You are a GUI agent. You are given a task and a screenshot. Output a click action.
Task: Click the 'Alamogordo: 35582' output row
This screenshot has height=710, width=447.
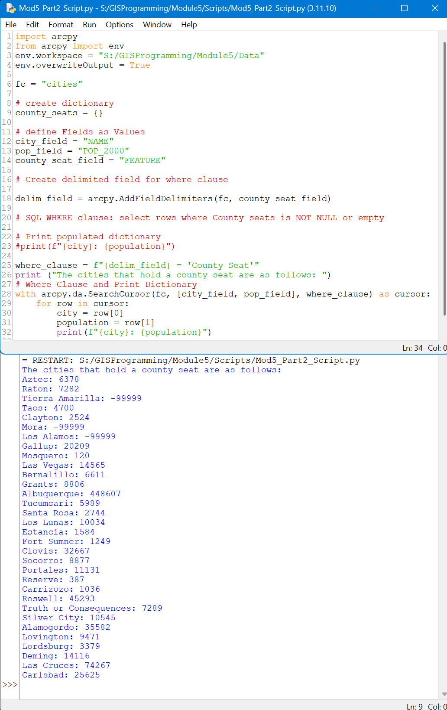(x=66, y=627)
